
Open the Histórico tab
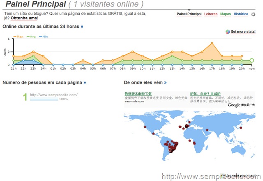(241, 14)
